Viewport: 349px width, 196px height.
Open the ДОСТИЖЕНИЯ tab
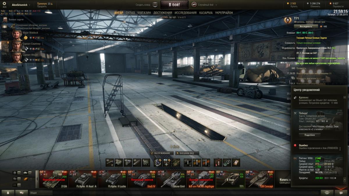[x=163, y=13]
